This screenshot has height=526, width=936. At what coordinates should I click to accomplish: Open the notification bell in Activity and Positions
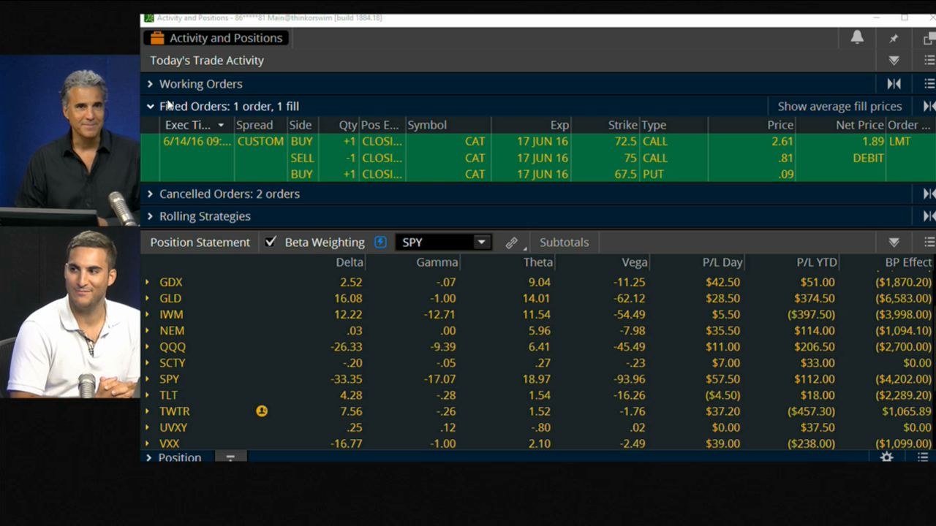coord(857,38)
